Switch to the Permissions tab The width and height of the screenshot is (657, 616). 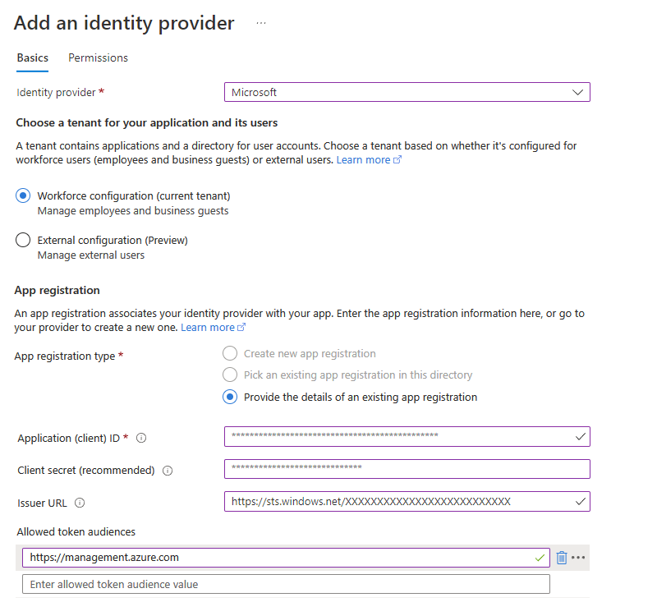coord(98,57)
